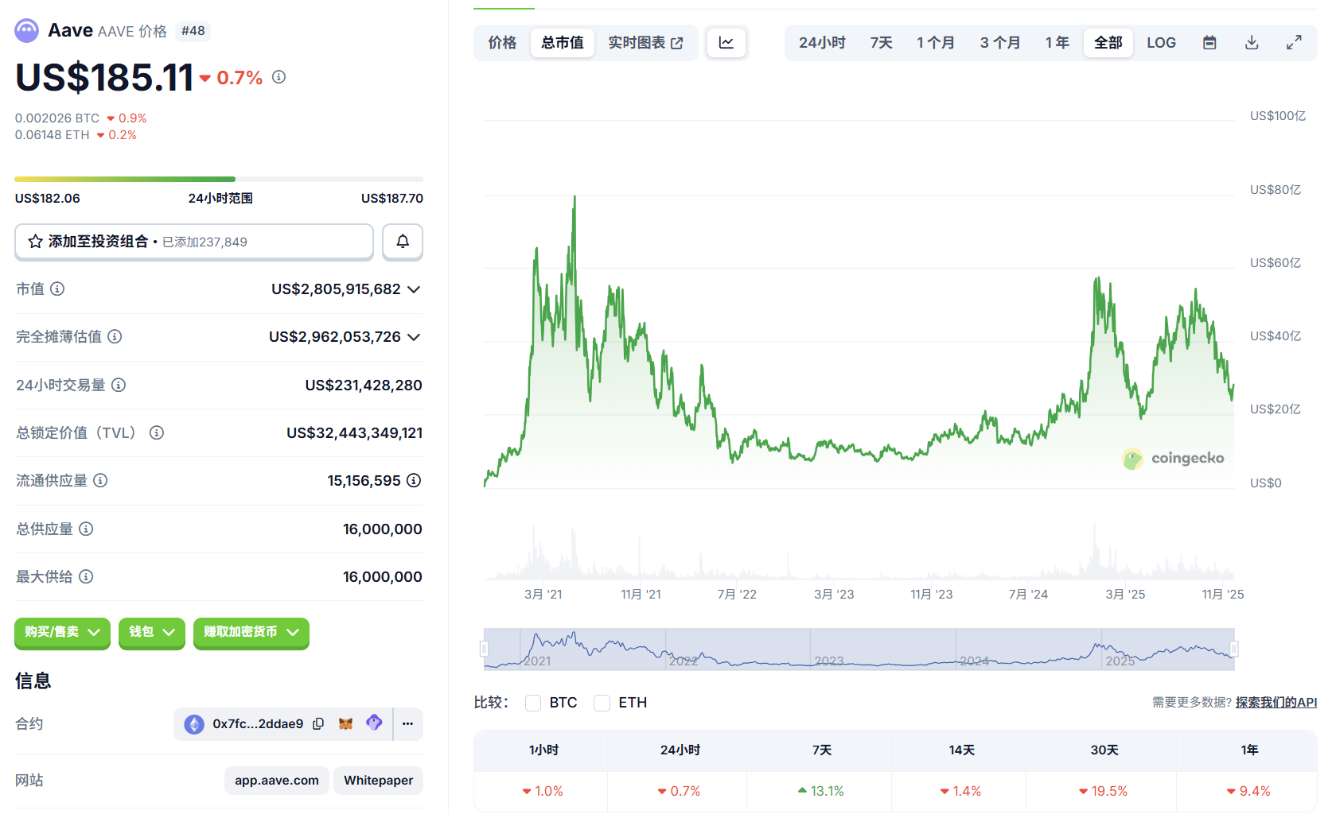Open the 购买/售卖 dropdown
Image resolution: width=1332 pixels, height=814 pixels.
pyautogui.click(x=62, y=632)
